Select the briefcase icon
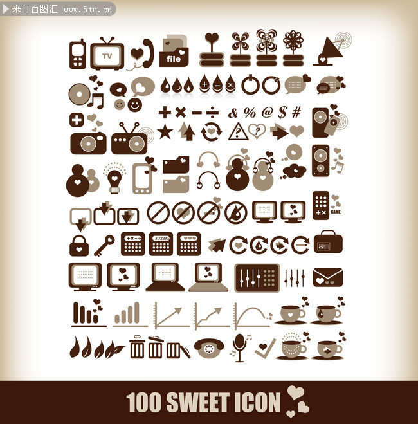This screenshot has height=424, width=418. [328, 242]
